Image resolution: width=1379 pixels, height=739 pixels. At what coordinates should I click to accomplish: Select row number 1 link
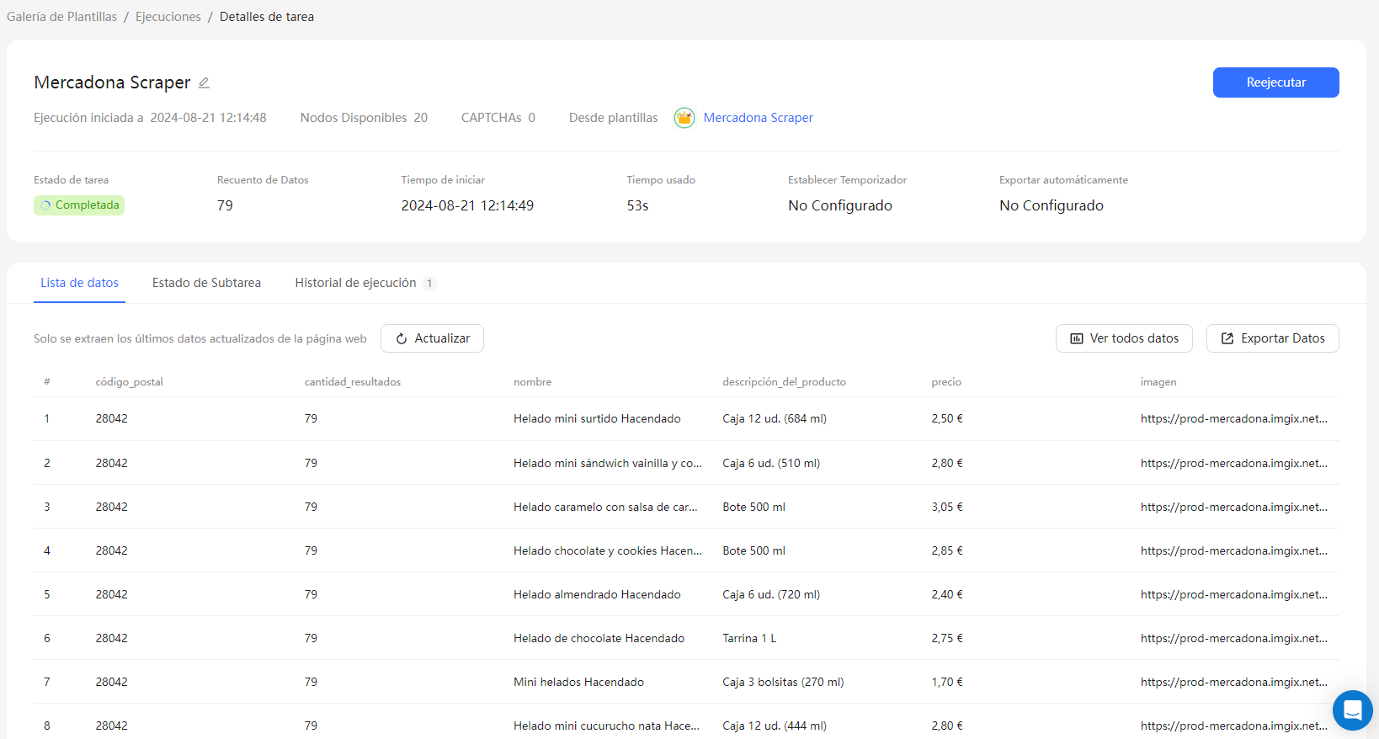pos(47,418)
